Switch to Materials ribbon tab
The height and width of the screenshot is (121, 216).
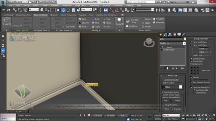click(54, 15)
